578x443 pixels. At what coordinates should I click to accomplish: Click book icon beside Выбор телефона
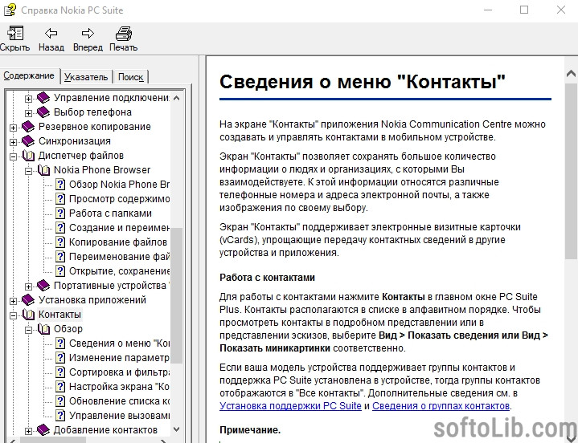pyautogui.click(x=43, y=112)
